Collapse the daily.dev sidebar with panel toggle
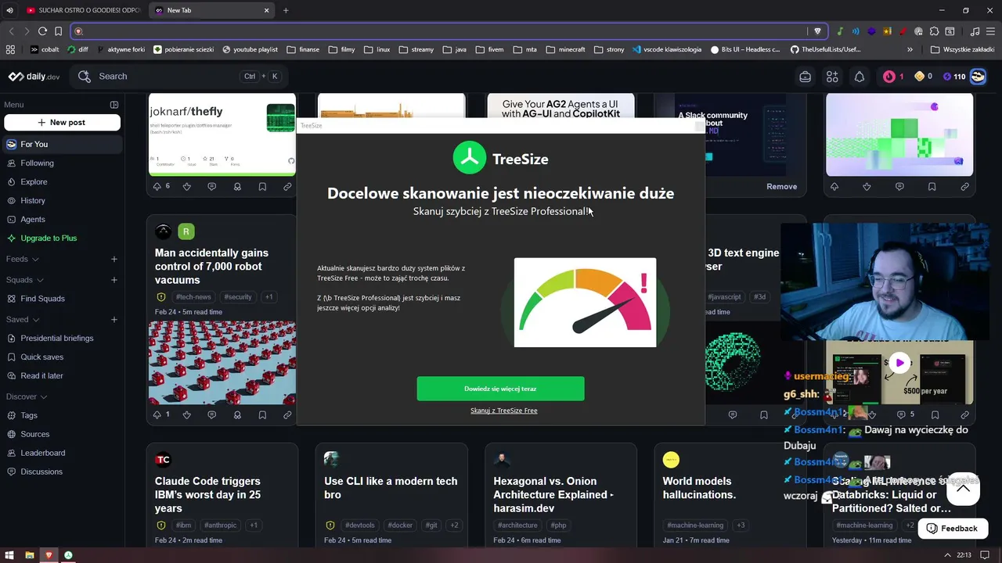Image resolution: width=1002 pixels, height=563 pixels. point(114,105)
